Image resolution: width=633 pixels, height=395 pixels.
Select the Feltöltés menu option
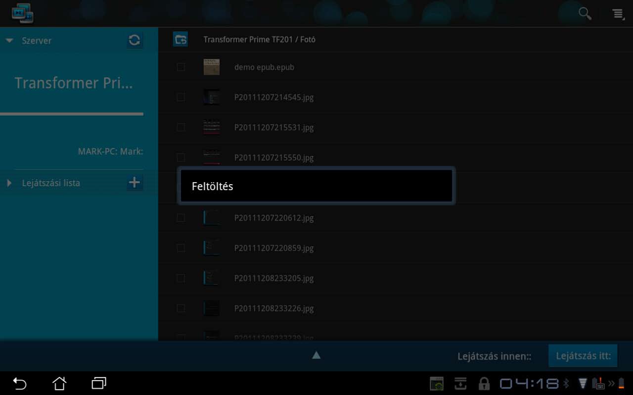[316, 186]
